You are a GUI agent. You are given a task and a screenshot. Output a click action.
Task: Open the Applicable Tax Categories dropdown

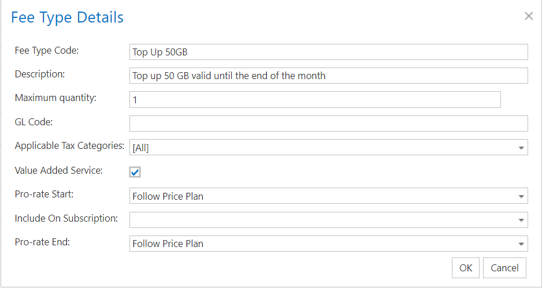pos(328,148)
